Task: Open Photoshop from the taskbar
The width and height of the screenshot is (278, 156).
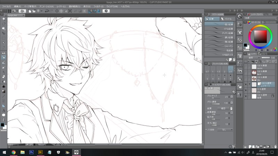Action: tap(31, 152)
